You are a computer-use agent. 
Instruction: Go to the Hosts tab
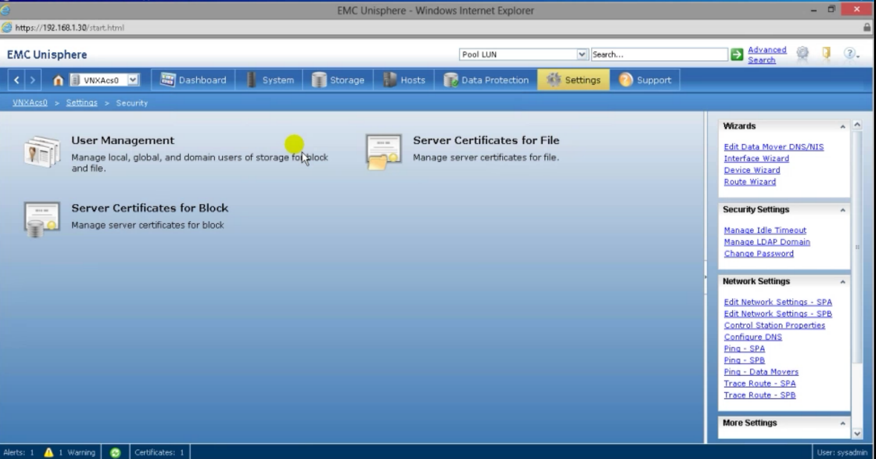404,80
